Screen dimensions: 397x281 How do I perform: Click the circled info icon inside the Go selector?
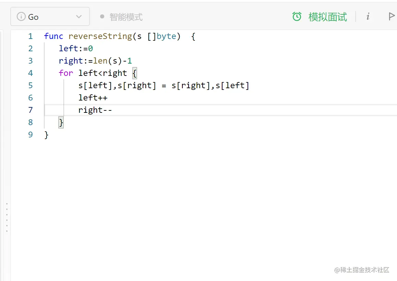pos(21,16)
